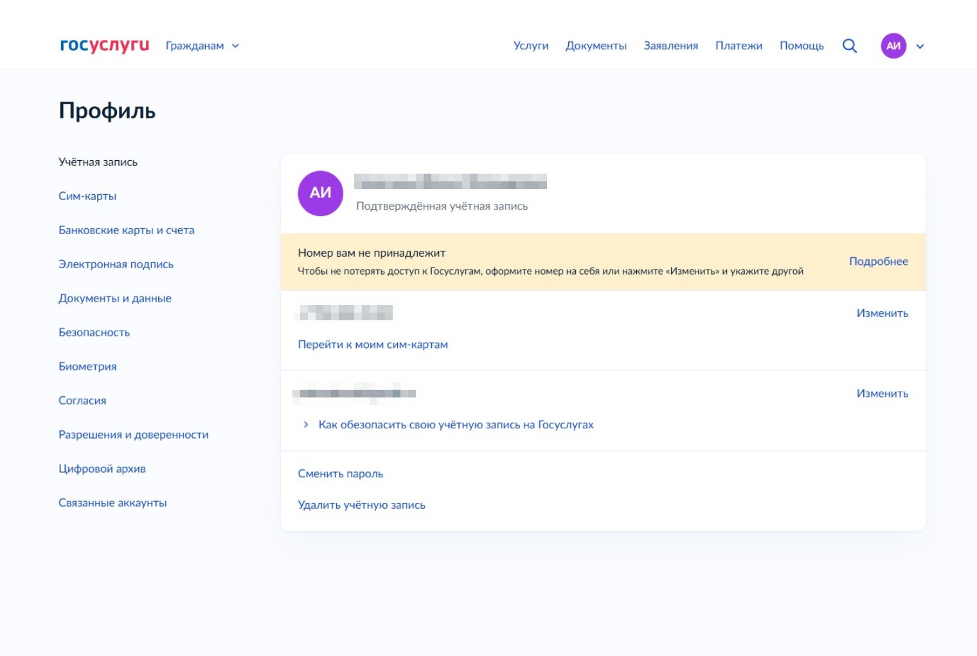This screenshot has height=656, width=977.
Task: Open Услуги in the top navigation
Action: click(531, 46)
